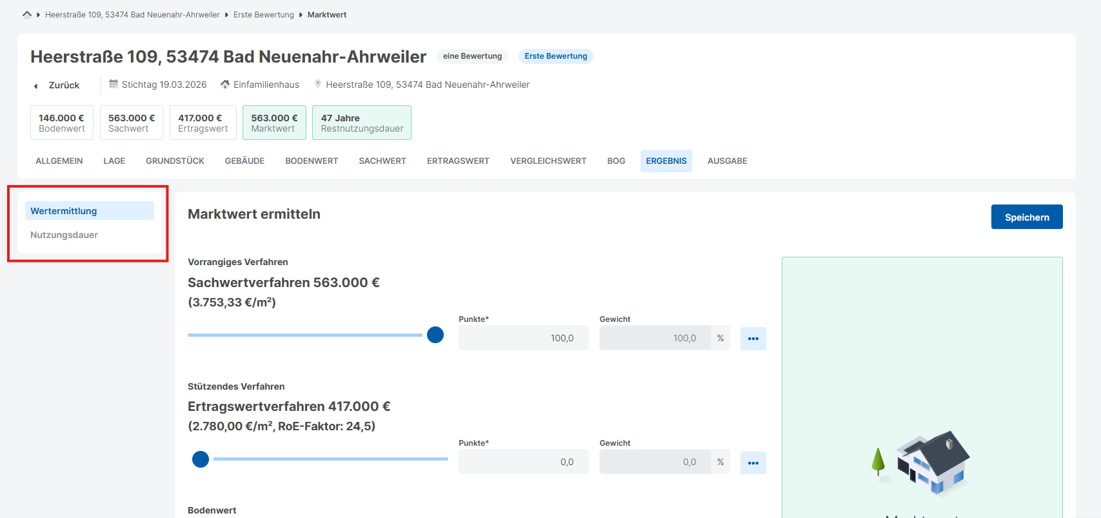Open three-dot menu for Ertragswertverfahren

(753, 463)
